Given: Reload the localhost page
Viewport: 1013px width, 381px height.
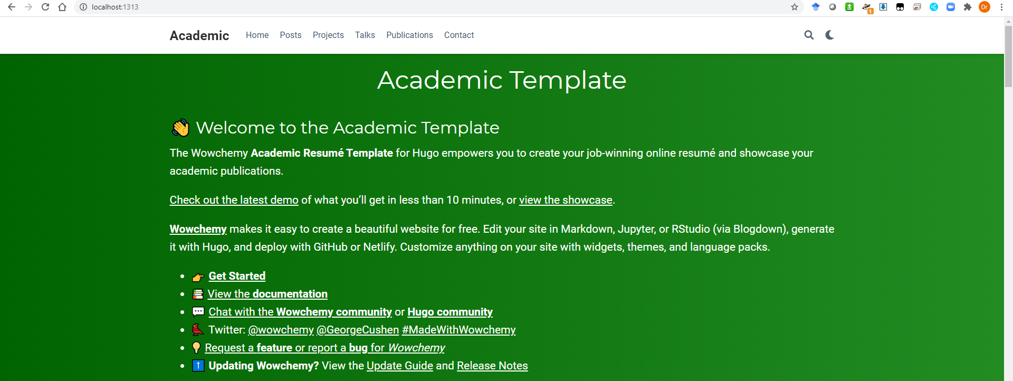Looking at the screenshot, I should (x=45, y=7).
